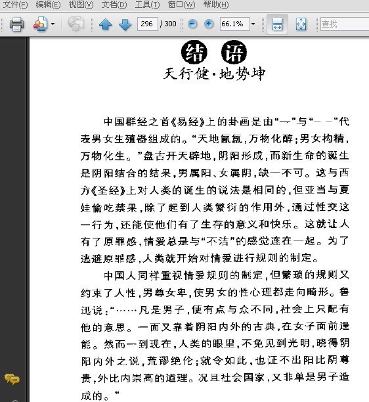Screen dimensions: 369x402
Task: Click the grayed-out puzzle piece icon
Action: click(x=76, y=24)
